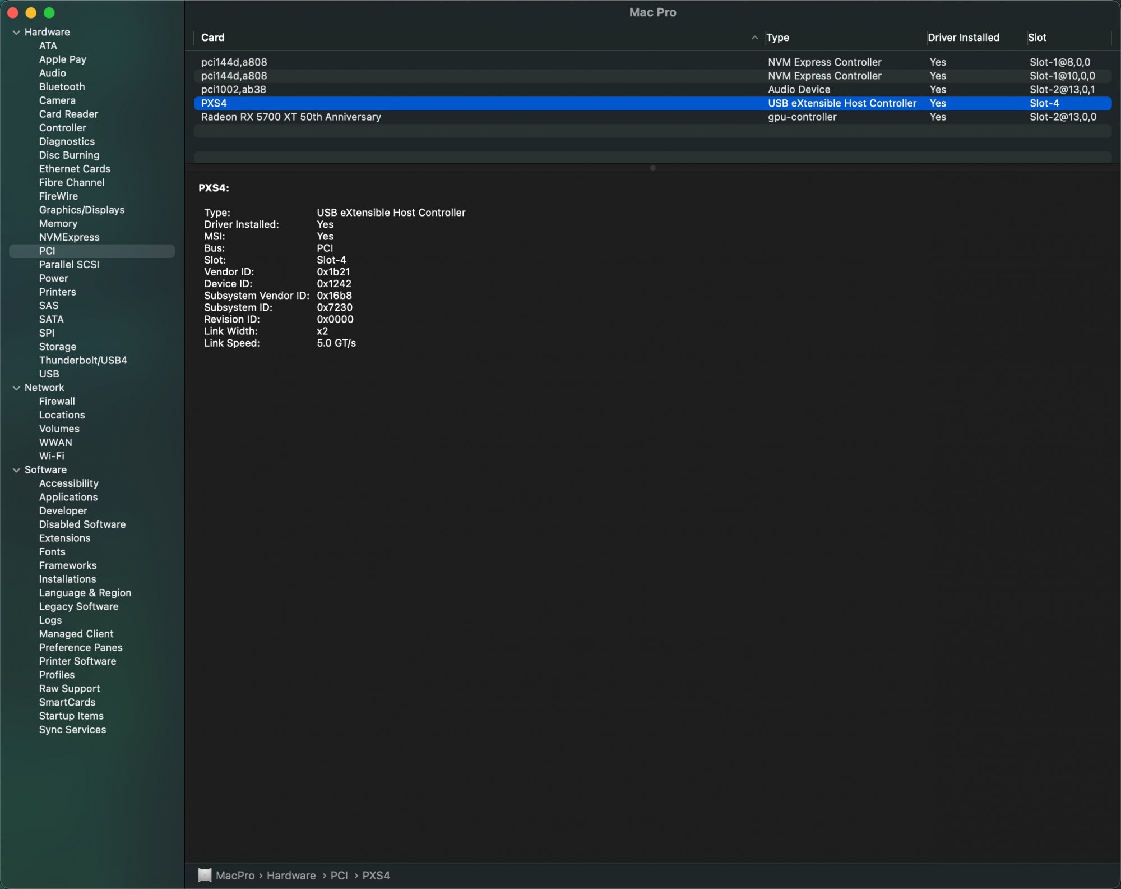Click the pane splitter handle dot
Screen dimensions: 1121x889
click(x=652, y=168)
